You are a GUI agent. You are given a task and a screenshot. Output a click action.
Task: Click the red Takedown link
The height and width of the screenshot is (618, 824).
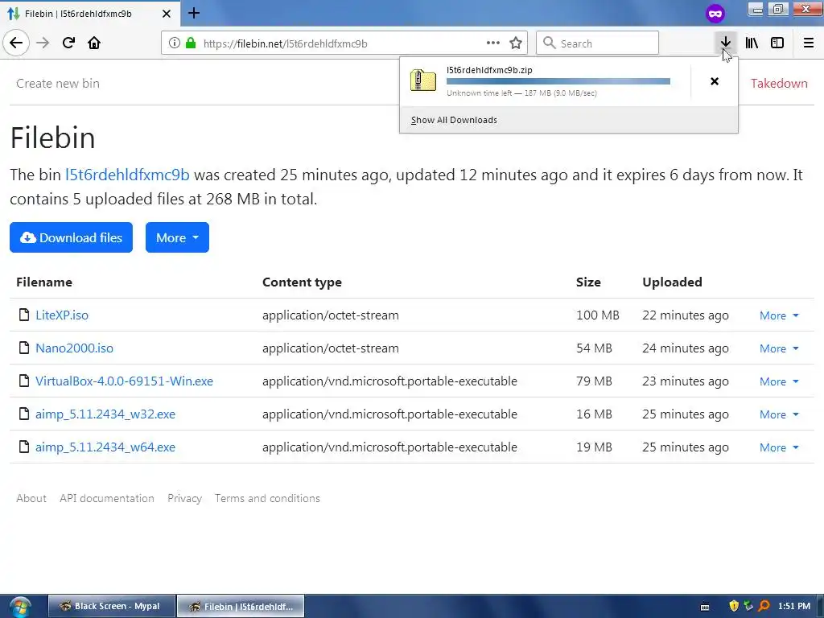779,83
